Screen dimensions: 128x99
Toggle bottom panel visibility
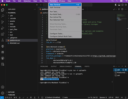pos(119,5)
